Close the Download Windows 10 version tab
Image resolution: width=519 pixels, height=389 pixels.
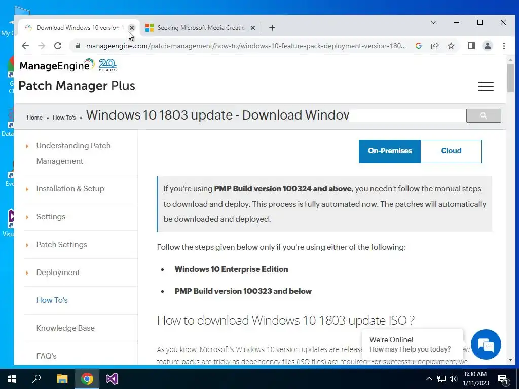click(x=132, y=28)
